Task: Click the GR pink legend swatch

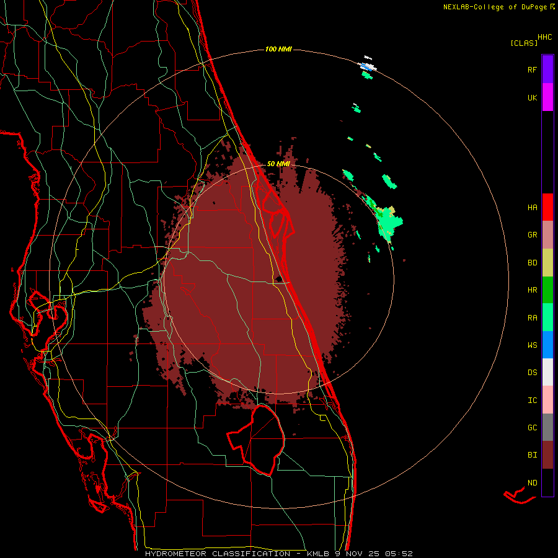Action: [x=547, y=235]
